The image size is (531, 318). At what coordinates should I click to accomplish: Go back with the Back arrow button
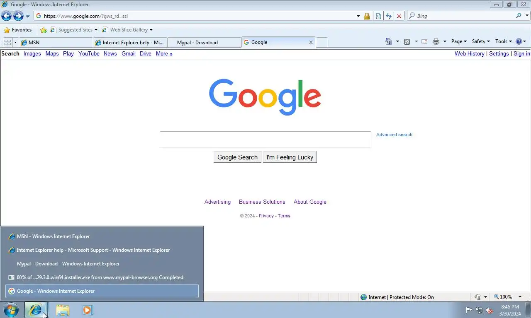point(6,16)
